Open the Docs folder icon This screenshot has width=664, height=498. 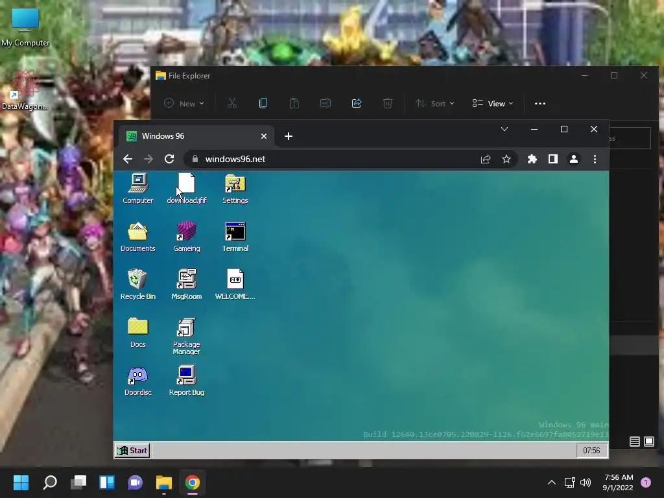138,333
